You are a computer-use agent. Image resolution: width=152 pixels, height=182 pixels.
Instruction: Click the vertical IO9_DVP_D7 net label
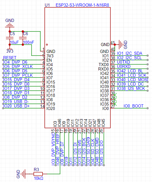[62, 153]
